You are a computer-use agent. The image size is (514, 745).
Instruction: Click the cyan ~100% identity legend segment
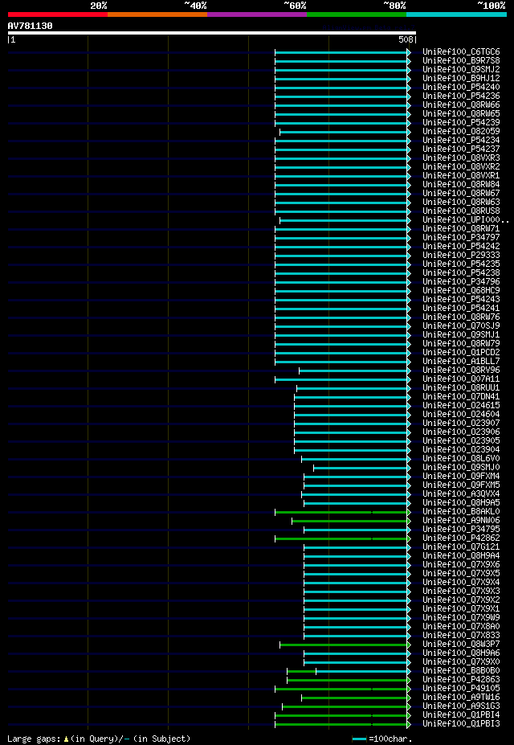tap(456, 14)
